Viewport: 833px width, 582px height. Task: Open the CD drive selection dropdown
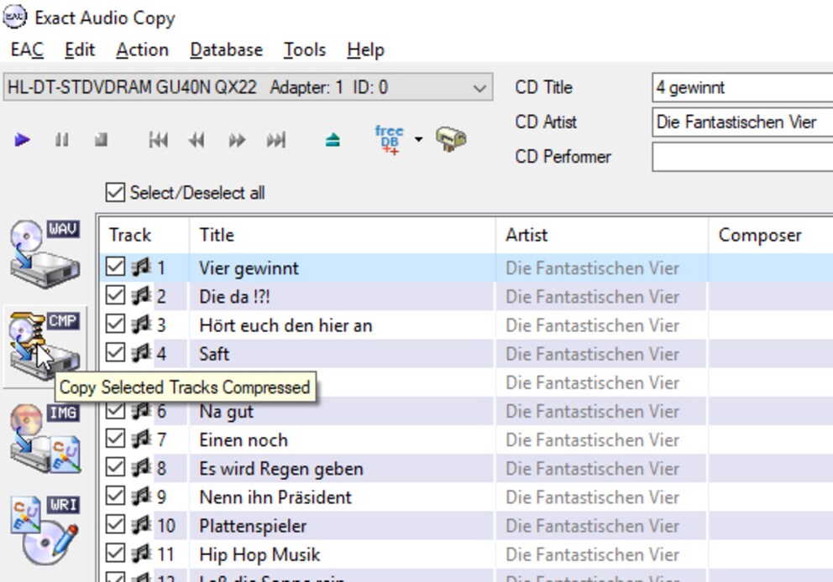[x=248, y=87]
